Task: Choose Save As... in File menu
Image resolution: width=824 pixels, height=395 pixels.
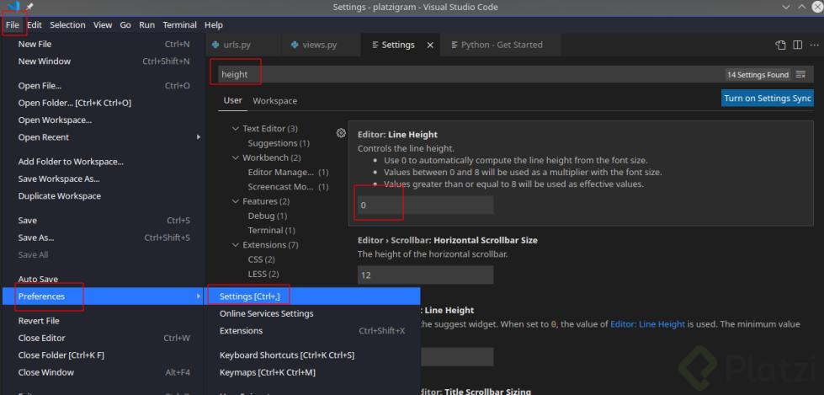Action: 104,238
